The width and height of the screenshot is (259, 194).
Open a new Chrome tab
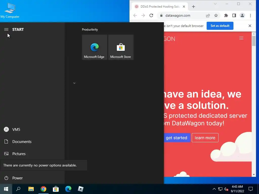coord(193,7)
